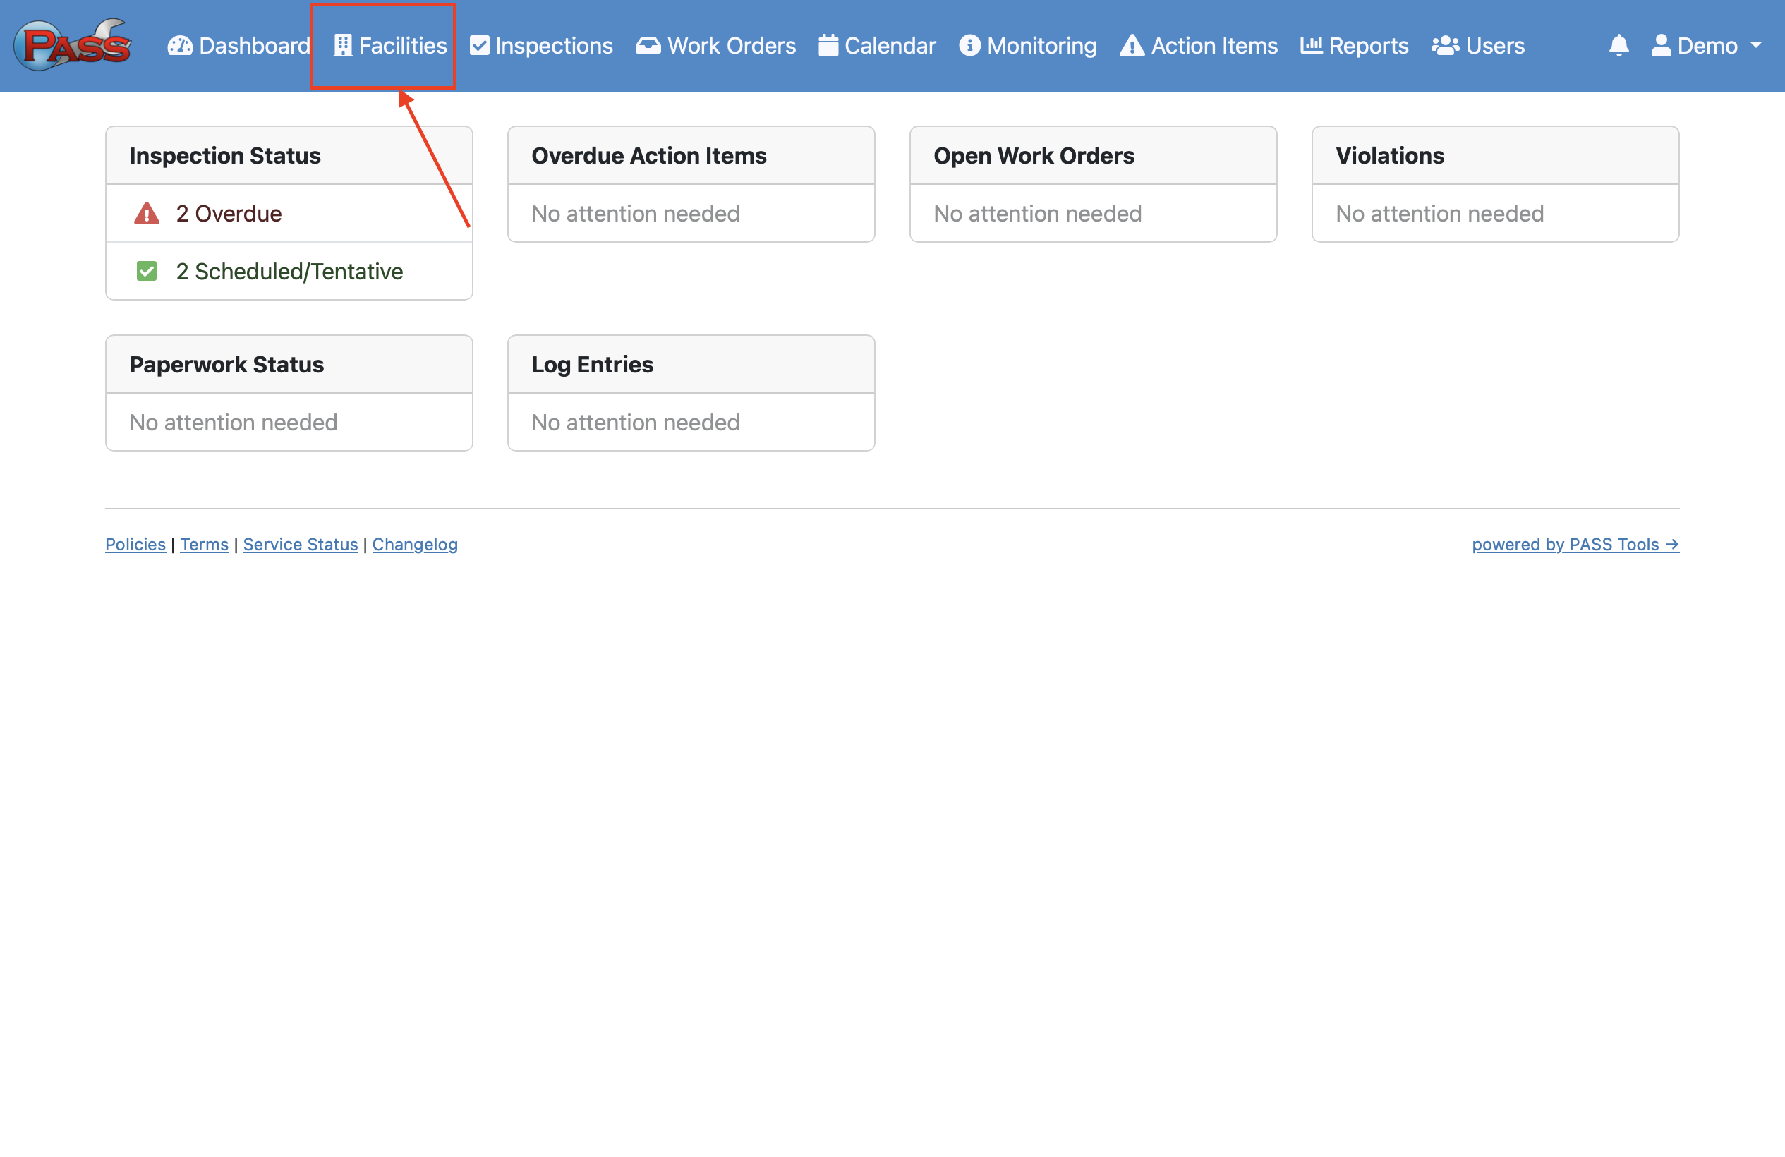
Task: Expand the Demo user dropdown
Action: click(x=1705, y=46)
